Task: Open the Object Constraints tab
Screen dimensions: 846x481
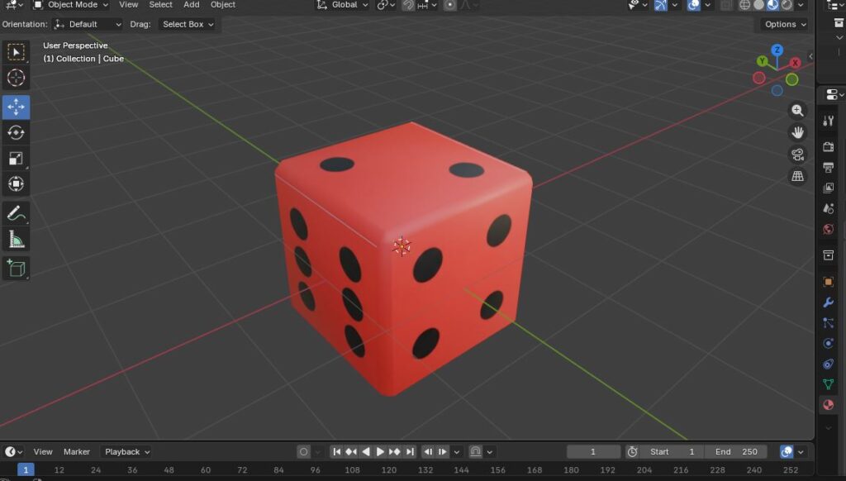Action: pos(828,364)
